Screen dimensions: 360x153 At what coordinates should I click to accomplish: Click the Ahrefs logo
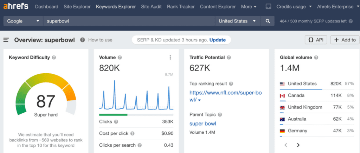click(x=16, y=6)
